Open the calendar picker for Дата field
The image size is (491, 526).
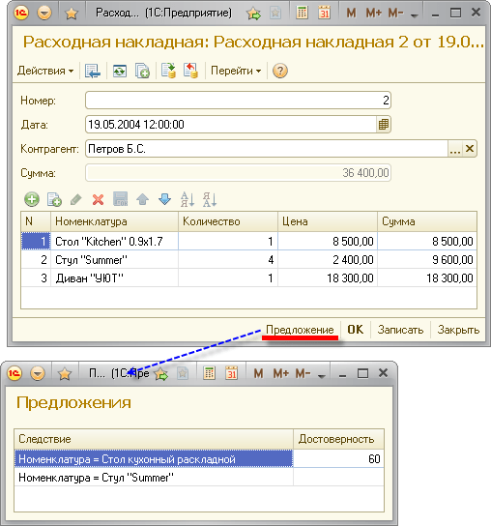tap(384, 124)
